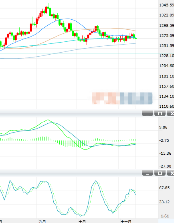Viewport: 174px width, 223px height.
Task: Click the 十一月 label on time axis
Action: point(126,221)
